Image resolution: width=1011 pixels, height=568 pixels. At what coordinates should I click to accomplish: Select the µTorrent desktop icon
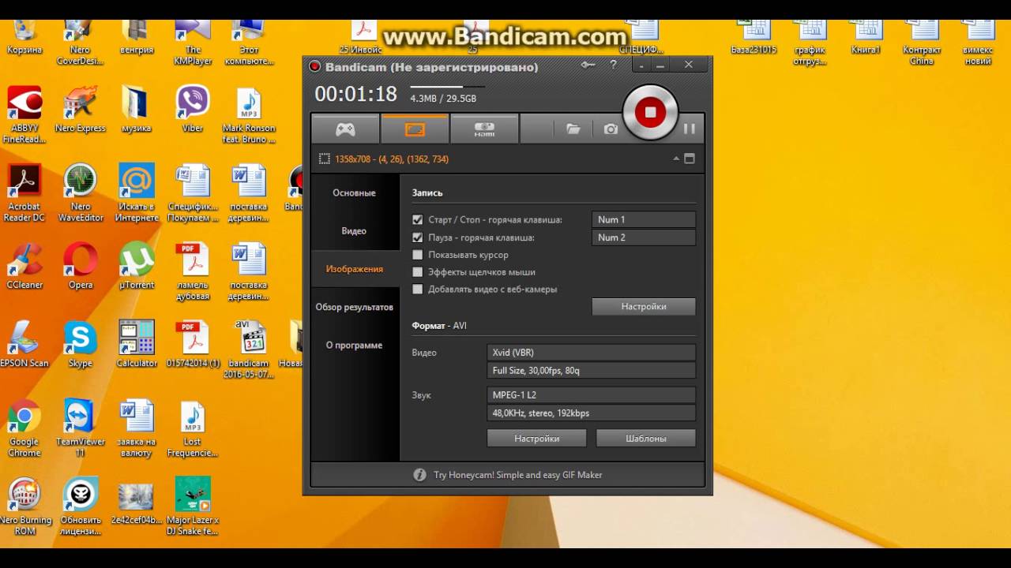[x=137, y=267]
